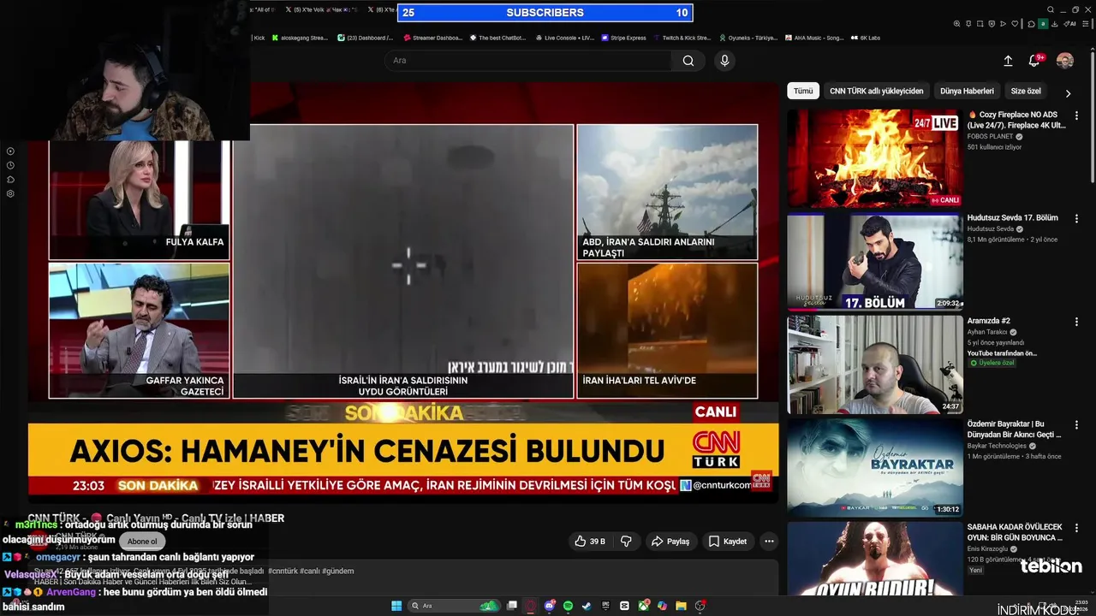Open Hudutsuz Sevda 17. Bölüm thumbnail
1096x616 pixels.
[x=874, y=262]
